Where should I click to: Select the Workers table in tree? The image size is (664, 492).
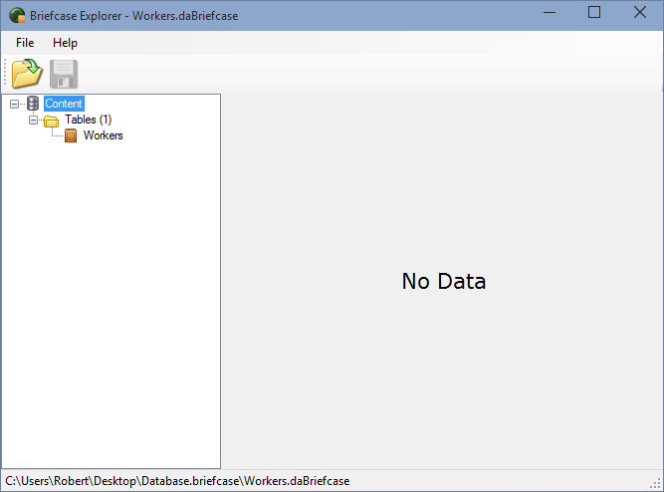(103, 135)
